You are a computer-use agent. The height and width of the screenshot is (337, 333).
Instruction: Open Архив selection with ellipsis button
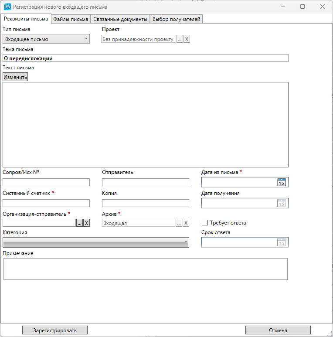click(179, 223)
